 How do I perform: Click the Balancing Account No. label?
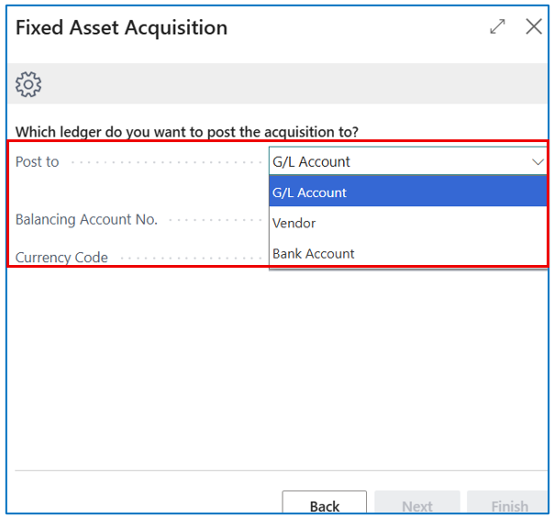[x=86, y=220]
